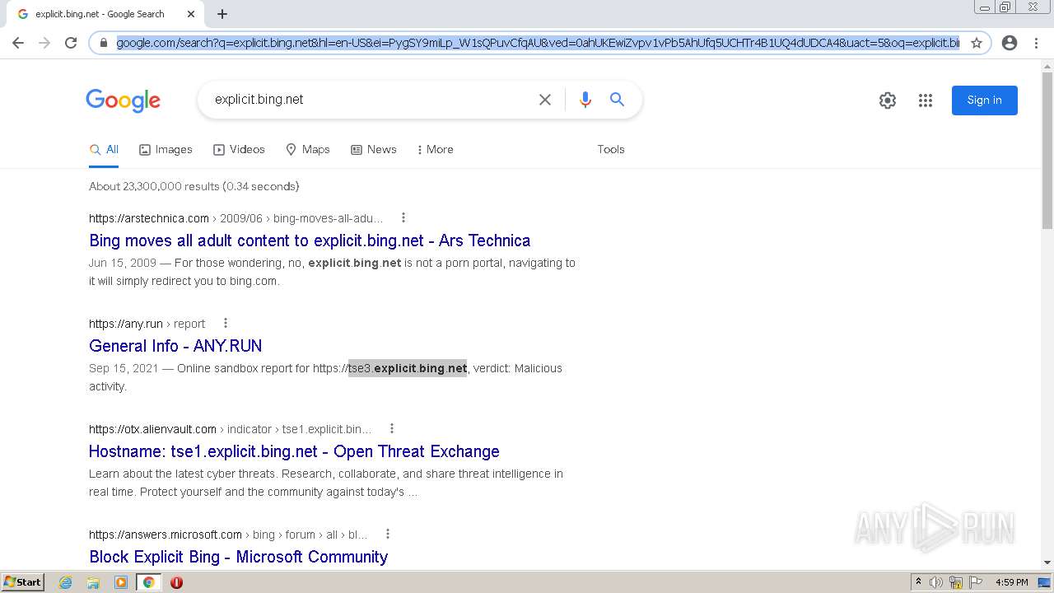
Task: Submit search with magnifier icon
Action: [617, 100]
